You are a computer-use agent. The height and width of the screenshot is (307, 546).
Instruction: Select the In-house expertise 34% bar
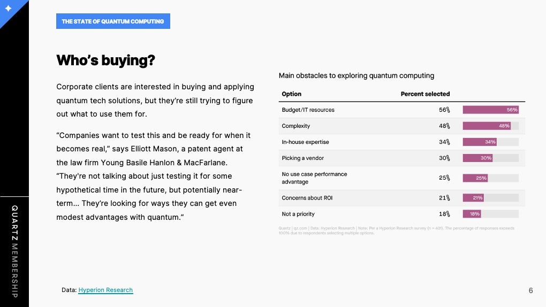point(480,142)
